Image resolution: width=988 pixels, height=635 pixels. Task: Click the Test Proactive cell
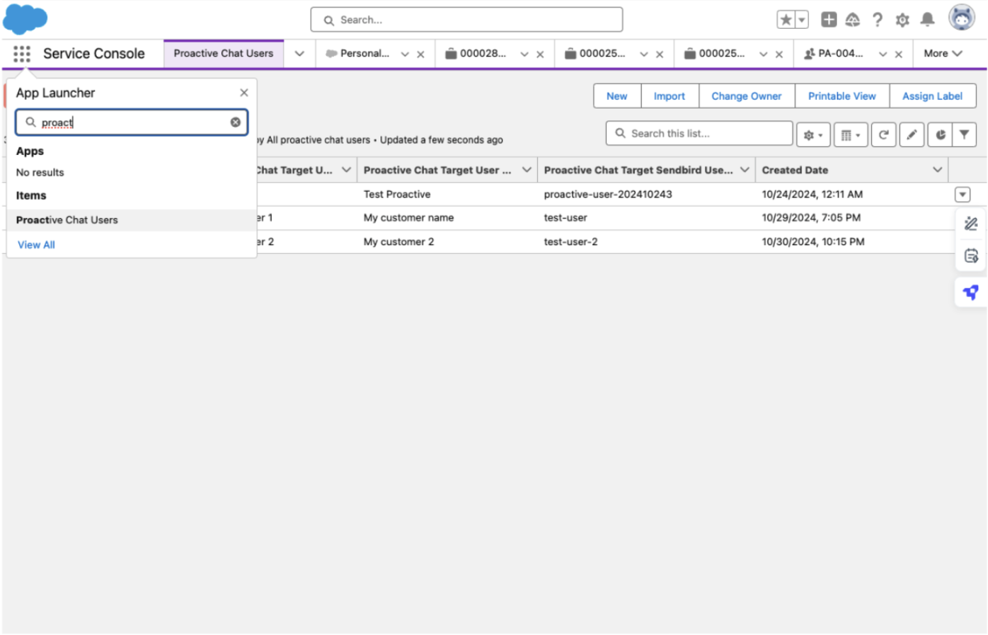pos(397,195)
